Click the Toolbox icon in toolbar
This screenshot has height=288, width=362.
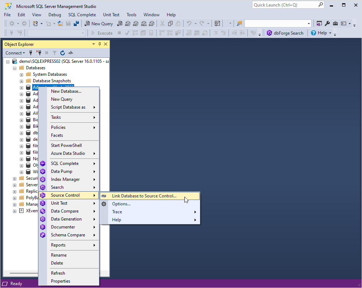pyautogui.click(x=335, y=23)
